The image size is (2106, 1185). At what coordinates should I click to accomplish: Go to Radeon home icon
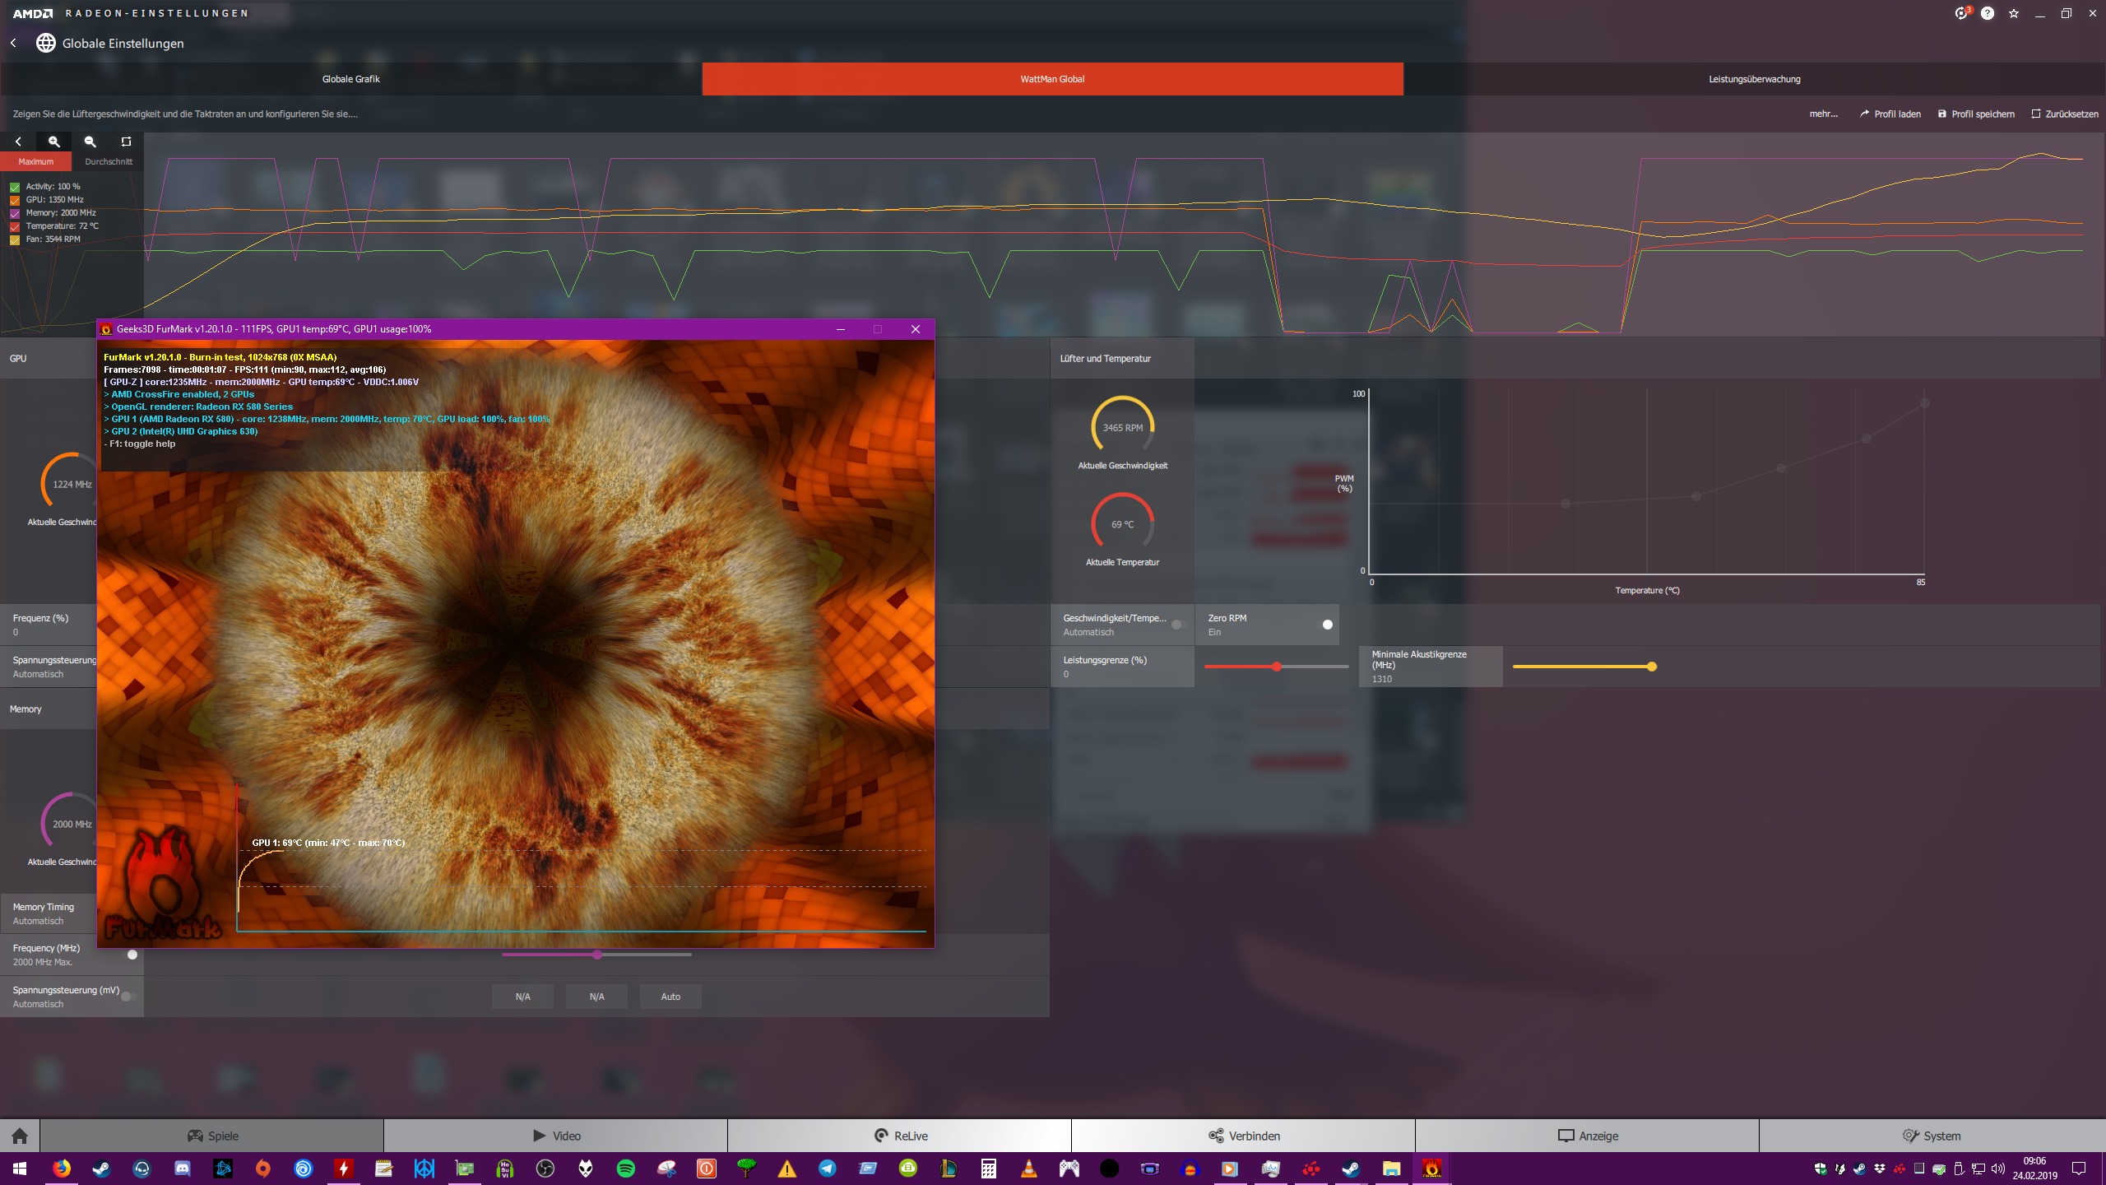pyautogui.click(x=20, y=1136)
